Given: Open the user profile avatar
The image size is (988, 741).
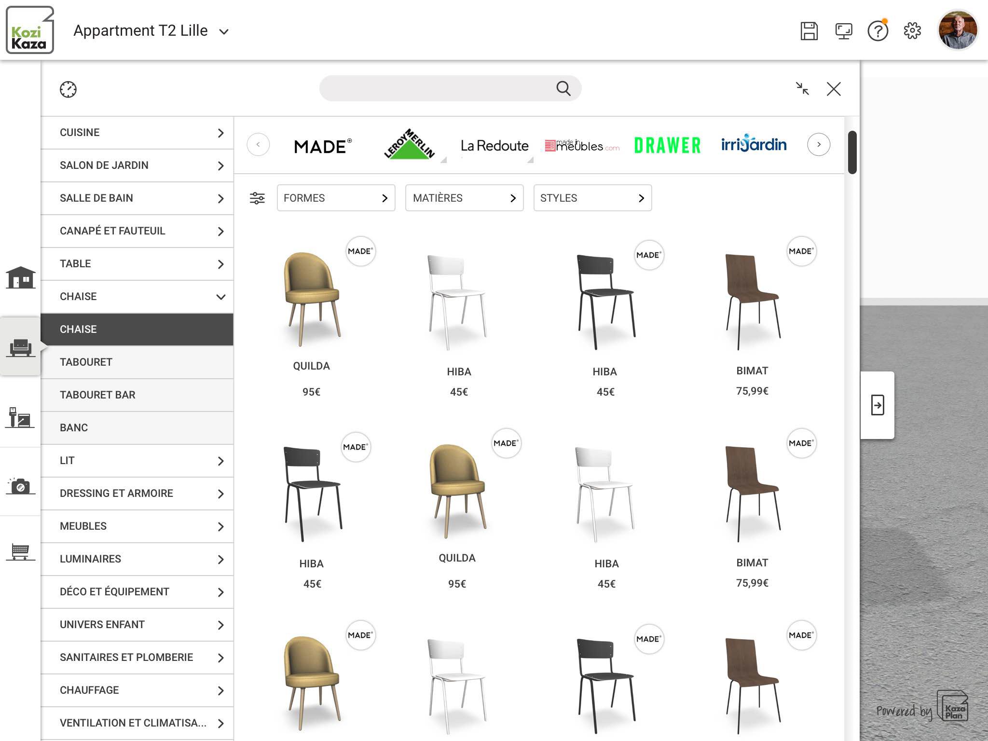Looking at the screenshot, I should (x=958, y=30).
